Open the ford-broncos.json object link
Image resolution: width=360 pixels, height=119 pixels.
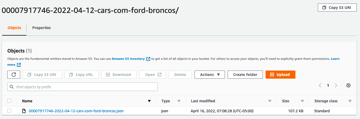pyautogui.click(x=76, y=111)
